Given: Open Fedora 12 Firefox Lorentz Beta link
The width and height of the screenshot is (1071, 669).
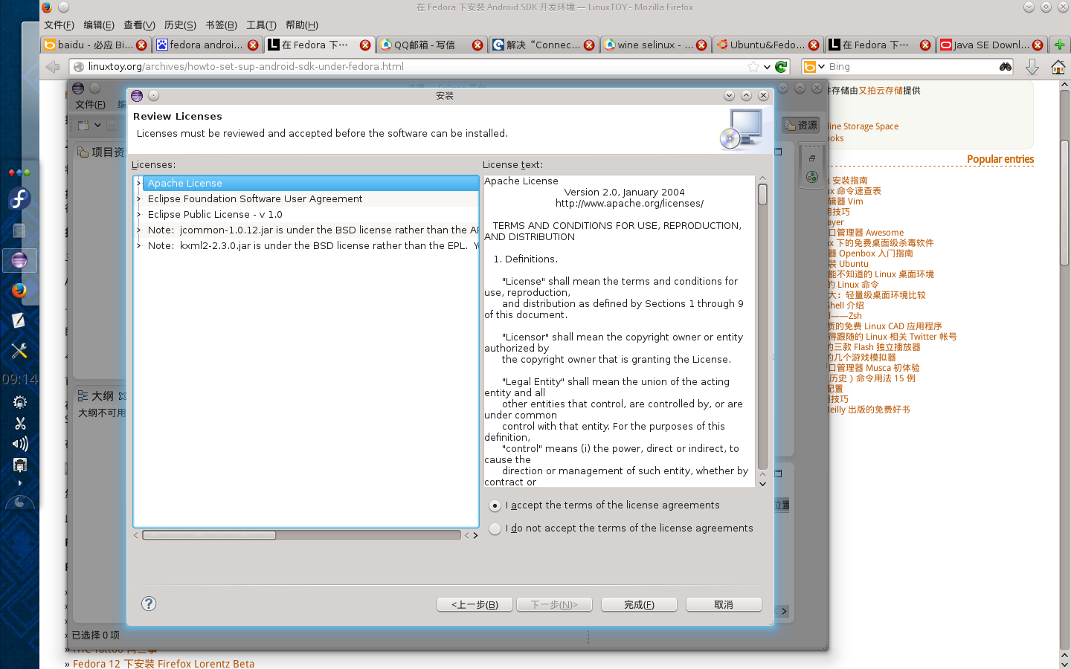Looking at the screenshot, I should pyautogui.click(x=164, y=663).
